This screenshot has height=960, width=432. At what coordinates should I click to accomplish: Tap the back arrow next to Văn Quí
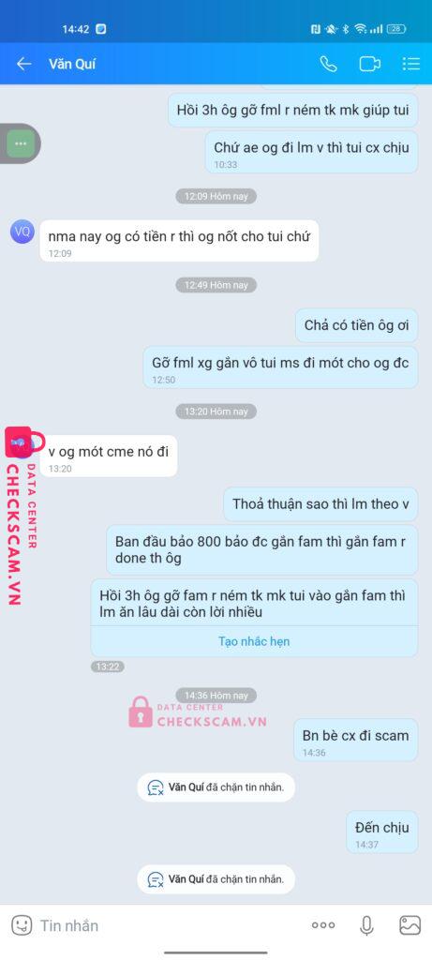[23, 64]
